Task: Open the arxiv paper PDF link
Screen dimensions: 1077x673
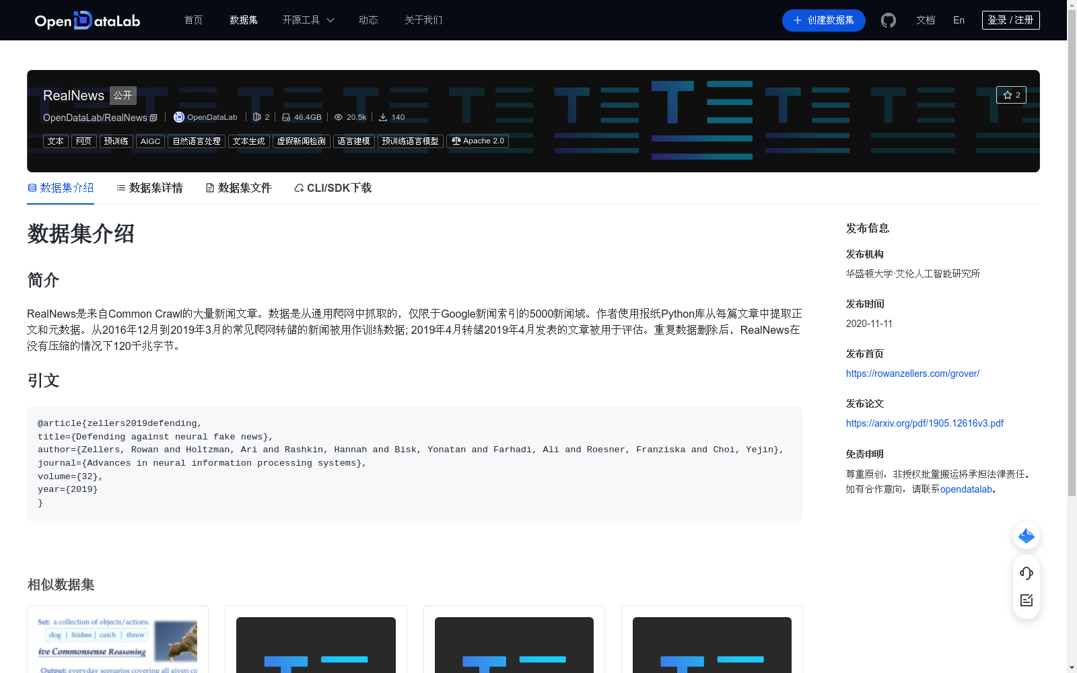Action: [924, 423]
